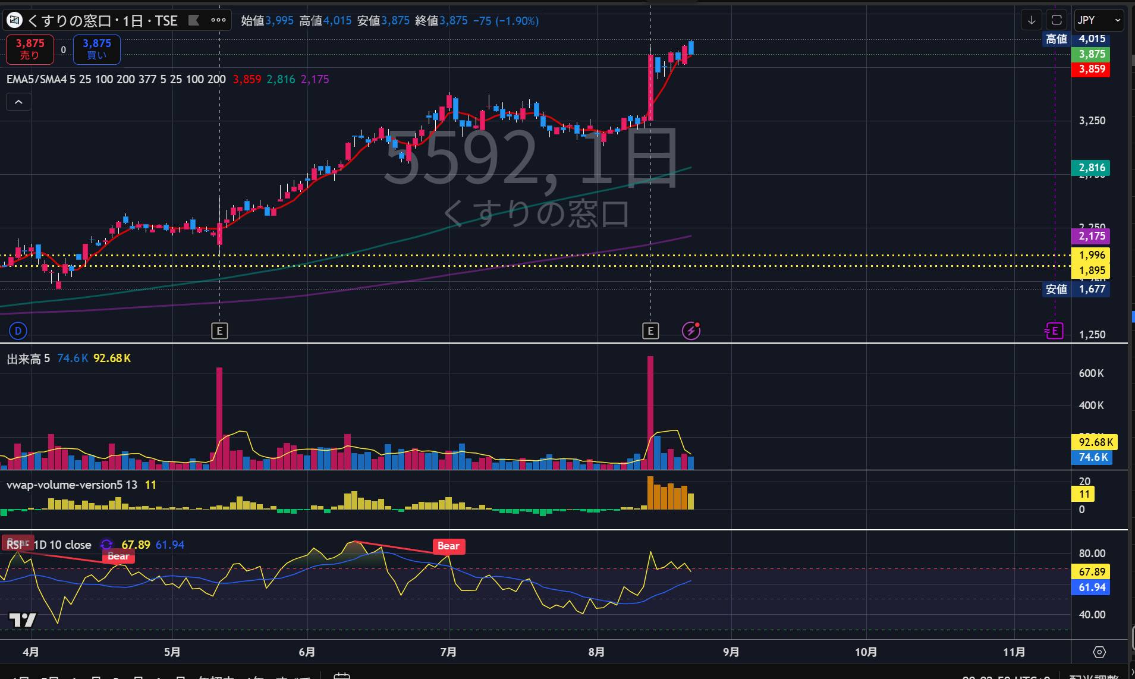The width and height of the screenshot is (1135, 679).
Task: Open the JPY currency dropdown
Action: click(x=1099, y=20)
